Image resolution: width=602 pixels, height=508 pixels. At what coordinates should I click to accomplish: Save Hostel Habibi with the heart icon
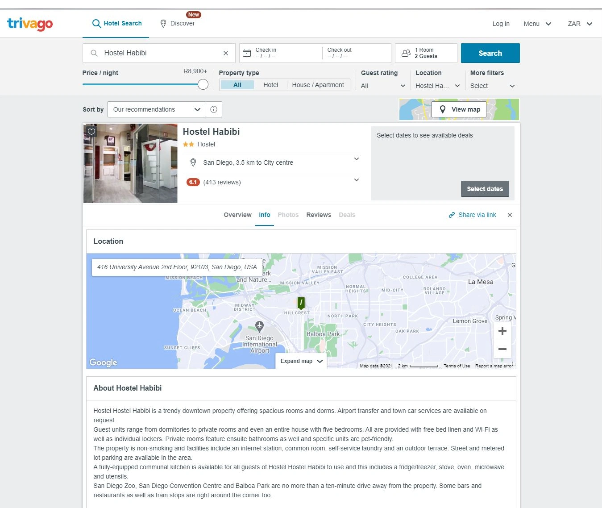(x=91, y=132)
